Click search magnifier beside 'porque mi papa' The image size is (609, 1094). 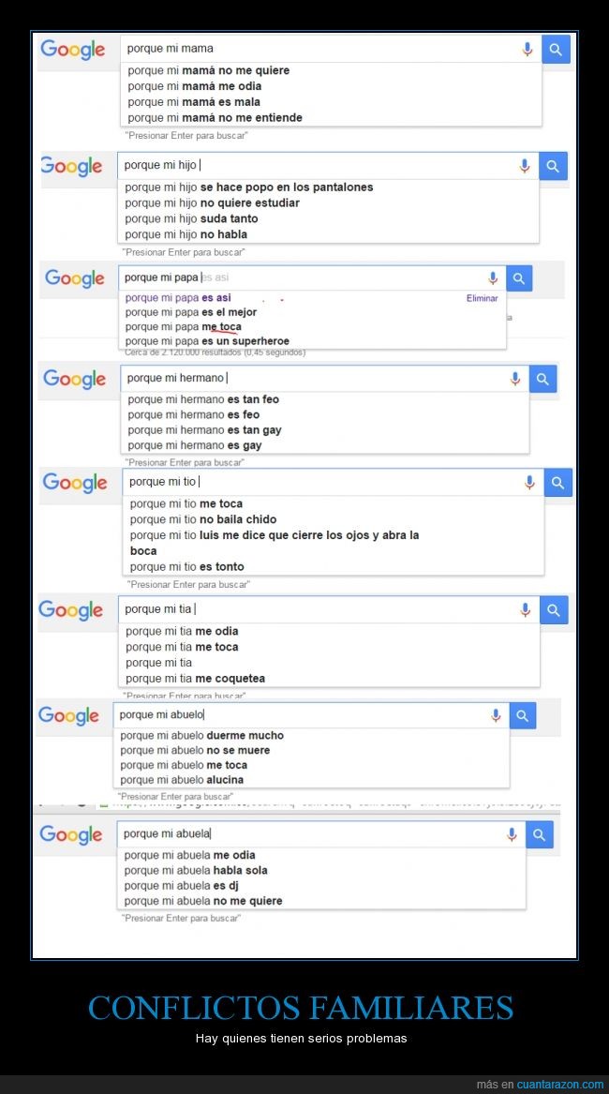[519, 278]
